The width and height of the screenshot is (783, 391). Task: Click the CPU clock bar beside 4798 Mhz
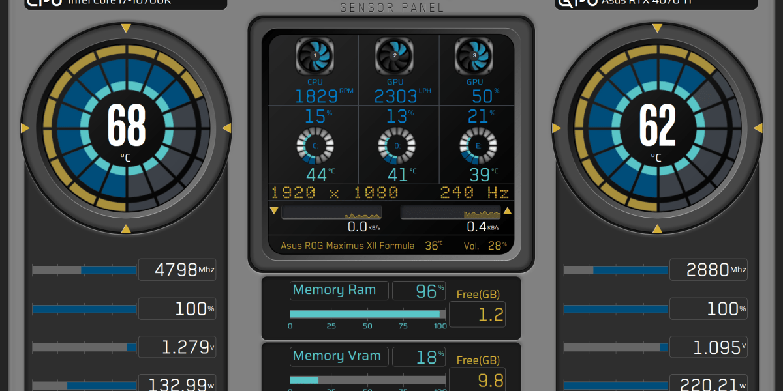[84, 270]
